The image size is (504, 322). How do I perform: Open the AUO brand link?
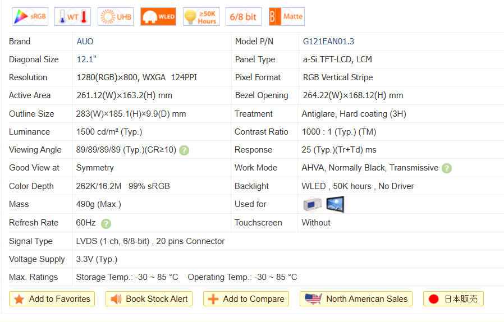[x=85, y=42]
